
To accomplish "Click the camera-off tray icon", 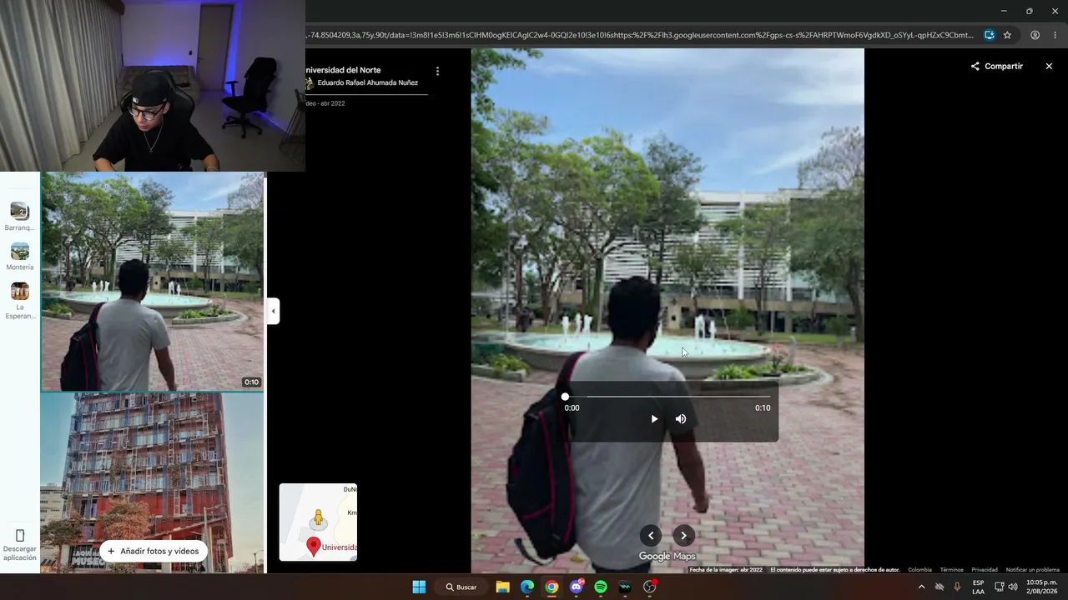I will [940, 587].
